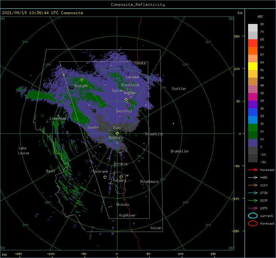Click the orange 111V arrow icon
Screen dimensions: 276x258
(253, 185)
